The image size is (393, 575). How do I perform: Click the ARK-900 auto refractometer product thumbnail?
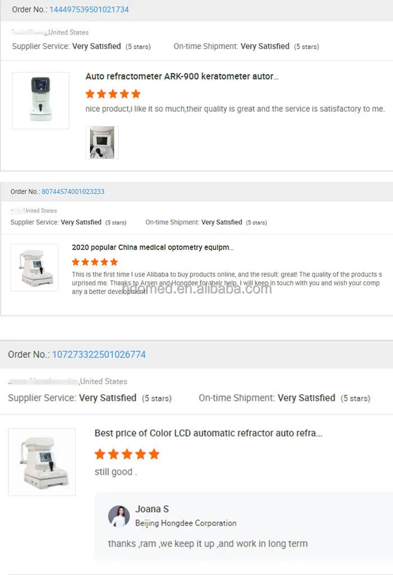coord(40,101)
